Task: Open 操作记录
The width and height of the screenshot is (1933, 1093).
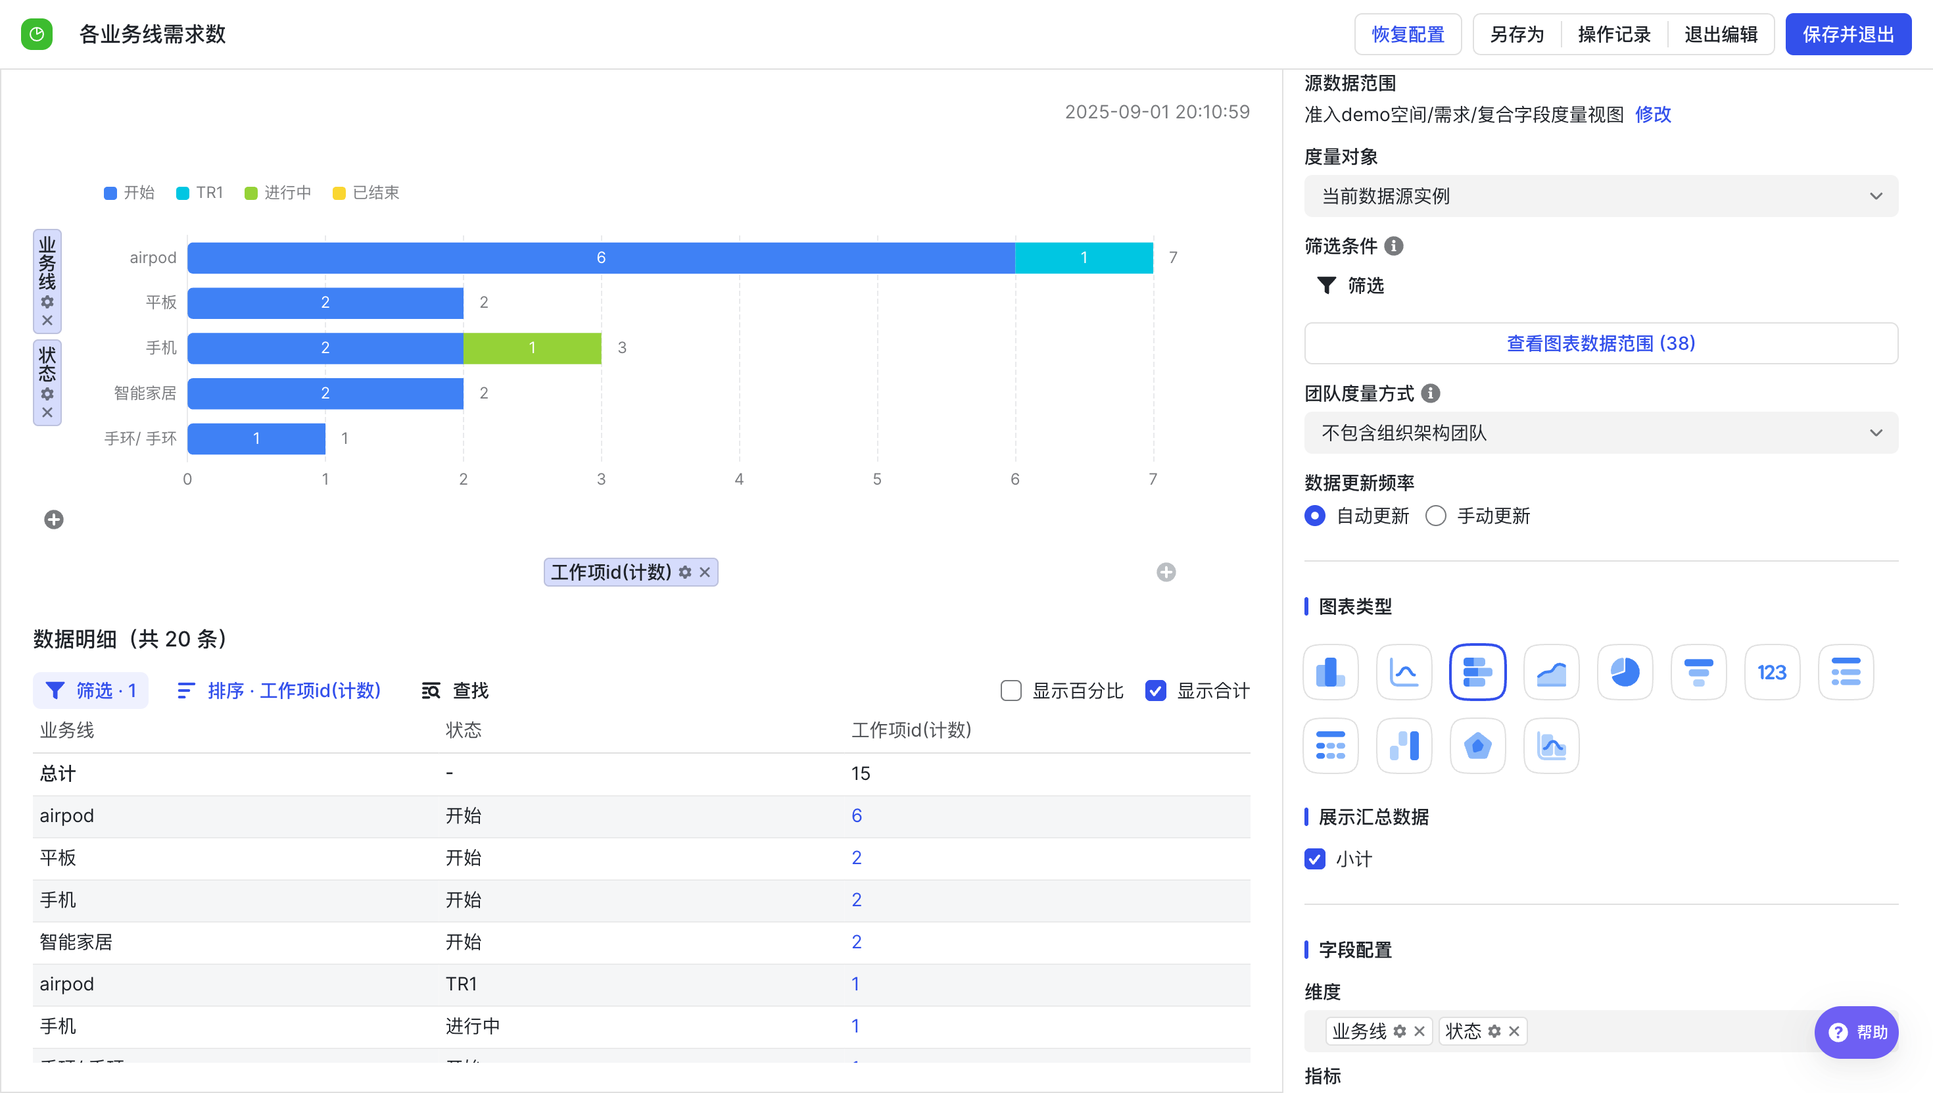Action: point(1614,35)
